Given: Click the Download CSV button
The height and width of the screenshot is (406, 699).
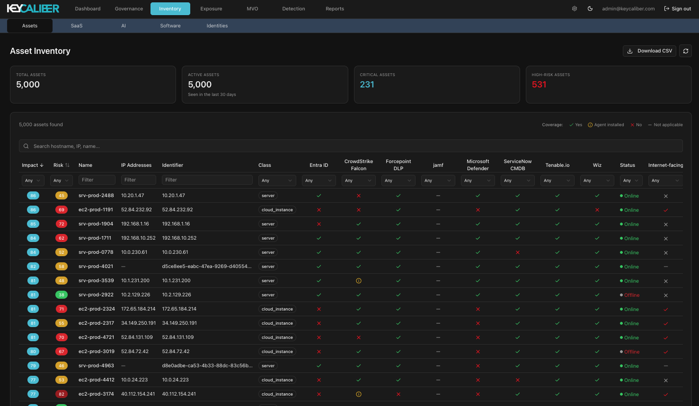Looking at the screenshot, I should tap(650, 51).
